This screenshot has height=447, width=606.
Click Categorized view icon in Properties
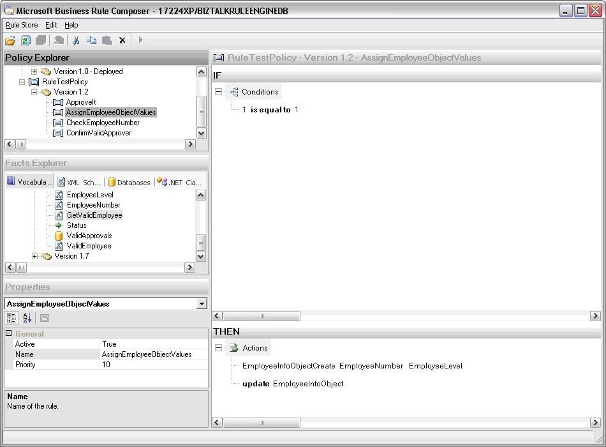click(x=11, y=318)
